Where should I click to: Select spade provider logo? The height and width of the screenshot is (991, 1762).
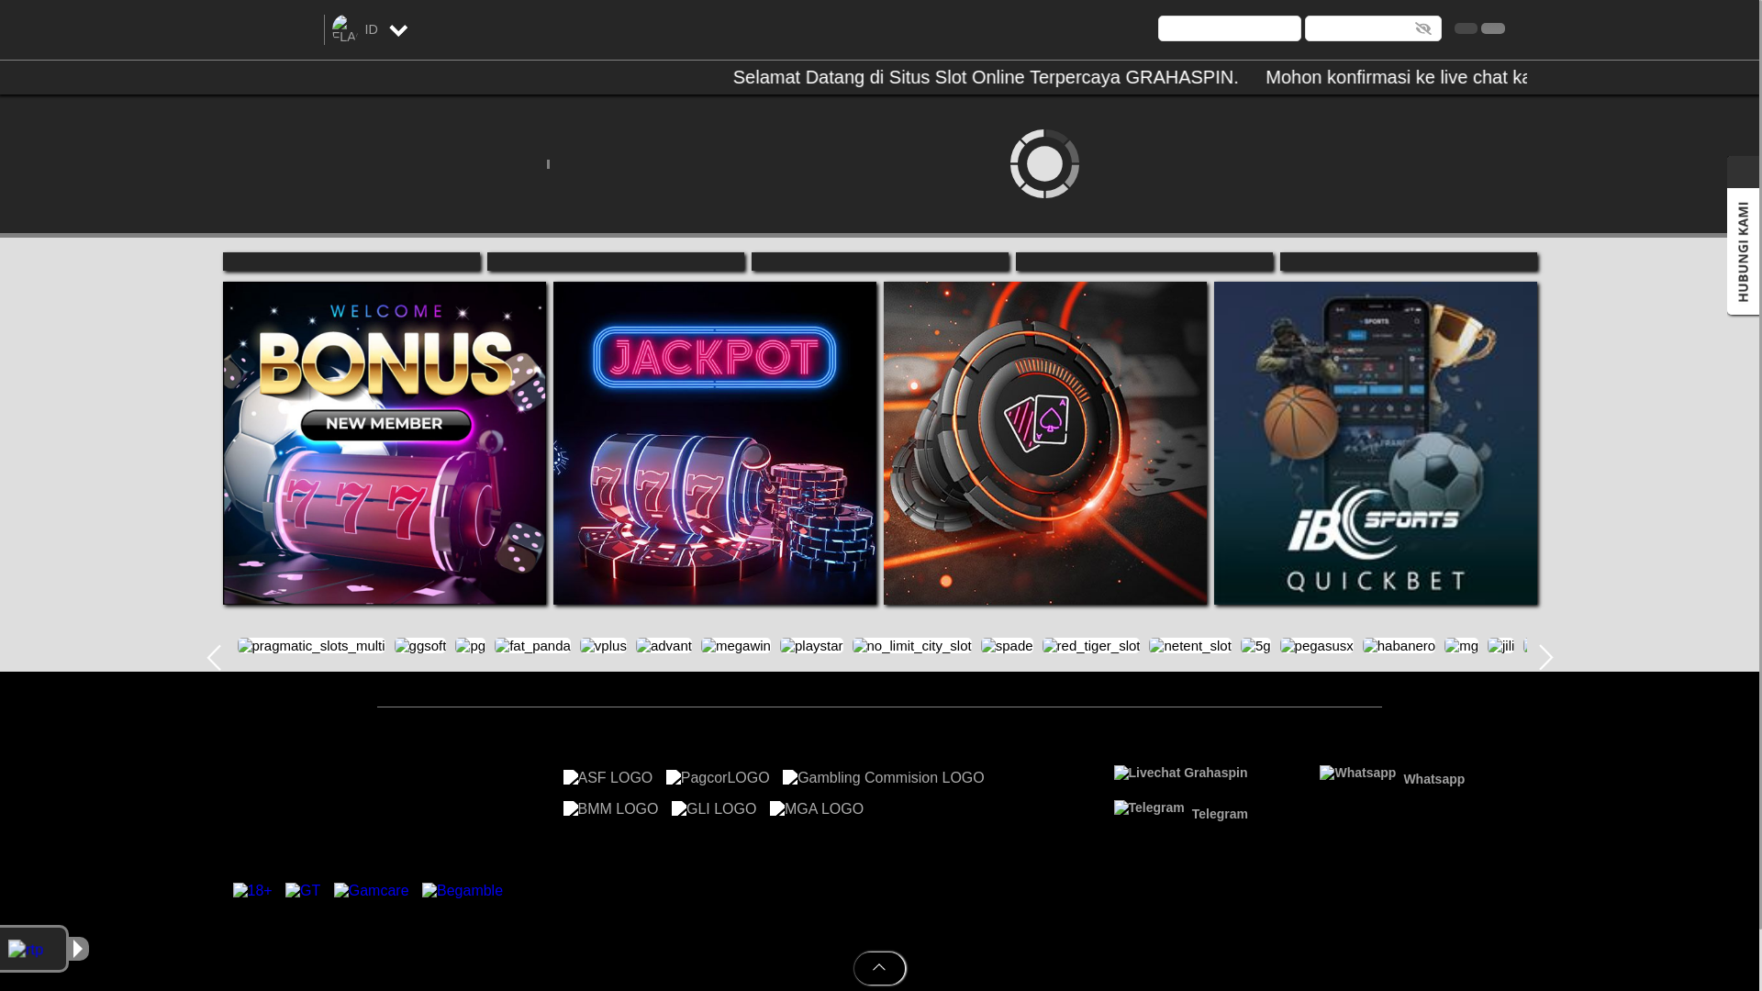coord(1007,646)
